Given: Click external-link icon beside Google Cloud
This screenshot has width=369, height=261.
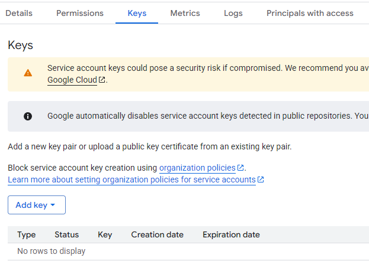Looking at the screenshot, I should coord(102,80).
